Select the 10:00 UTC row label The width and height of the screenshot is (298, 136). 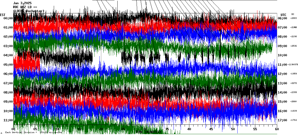click(282, 55)
